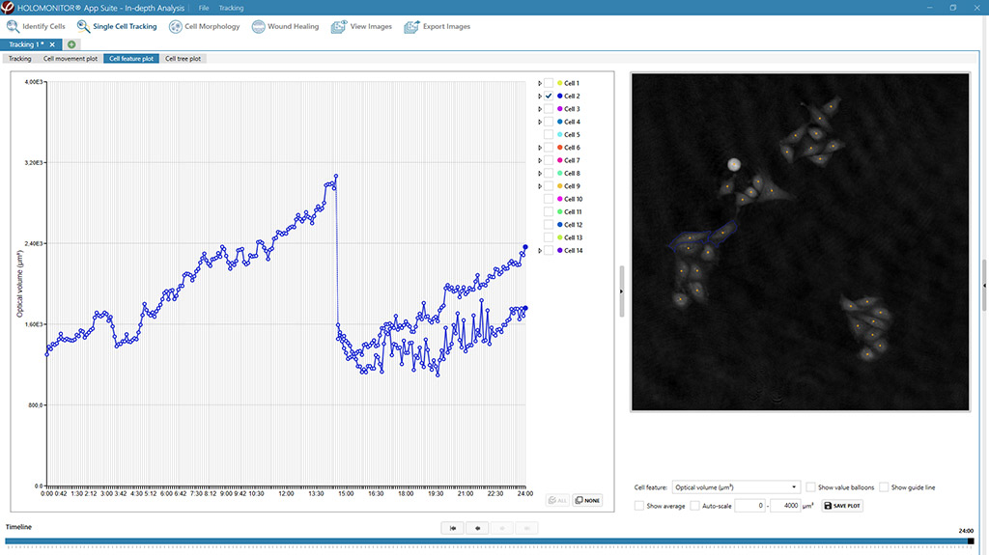The height and width of the screenshot is (555, 989).
Task: Open the Identify Cells tool
Action: [36, 26]
